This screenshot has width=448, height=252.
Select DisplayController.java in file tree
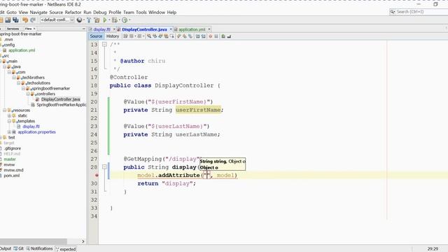[x=60, y=99]
